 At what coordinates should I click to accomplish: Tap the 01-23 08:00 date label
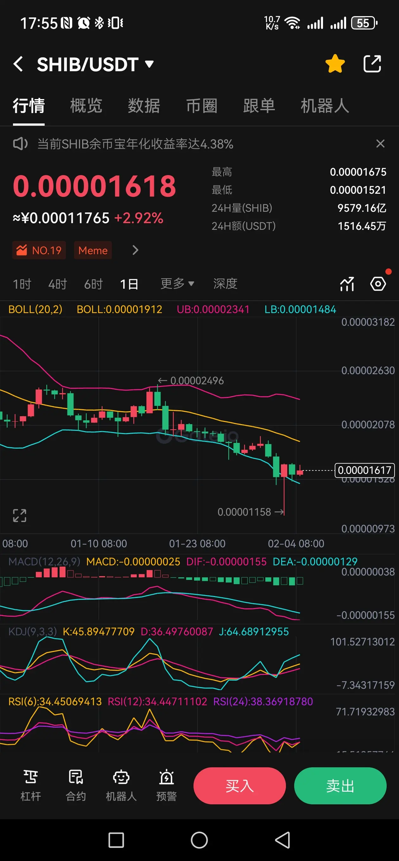(x=197, y=544)
